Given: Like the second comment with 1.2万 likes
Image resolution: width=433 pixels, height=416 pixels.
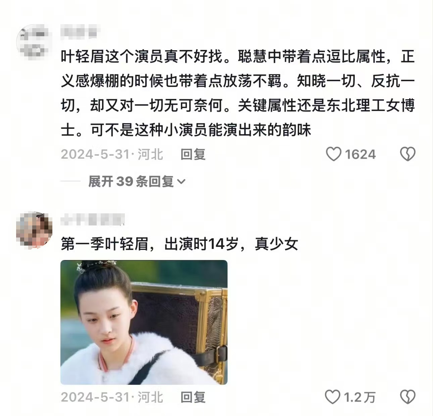Looking at the screenshot, I should click(x=333, y=397).
